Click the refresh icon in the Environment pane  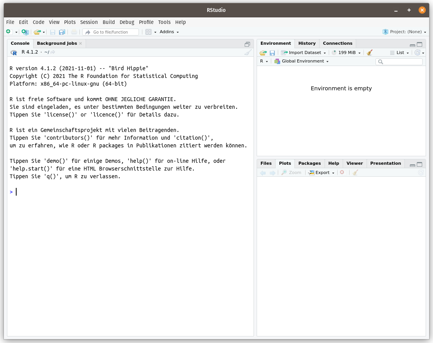tap(417, 53)
